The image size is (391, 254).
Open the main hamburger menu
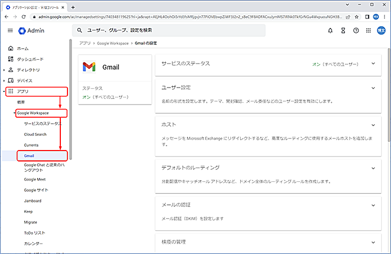coord(10,30)
